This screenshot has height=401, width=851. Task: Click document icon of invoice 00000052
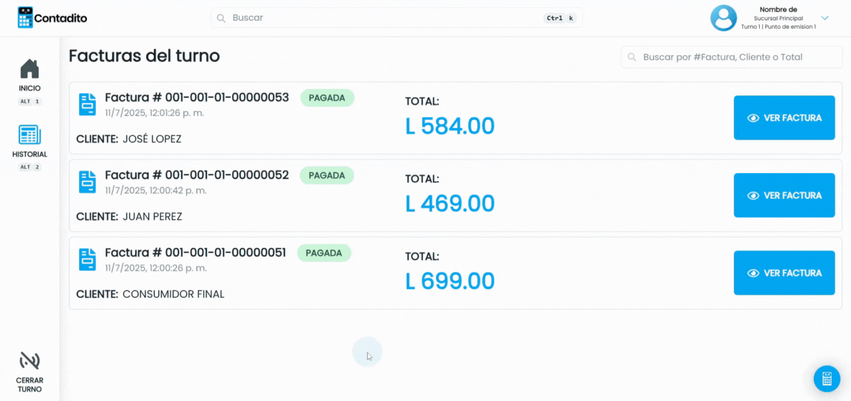tap(87, 182)
